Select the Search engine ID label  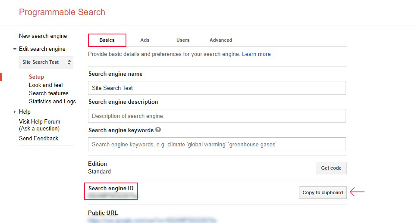point(111,189)
